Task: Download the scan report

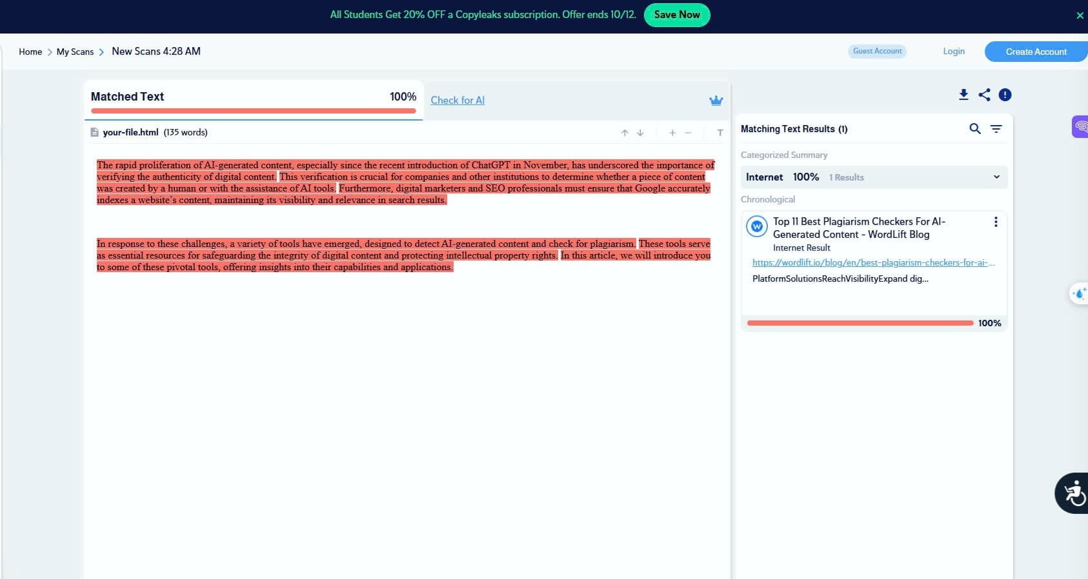Action: [x=963, y=95]
